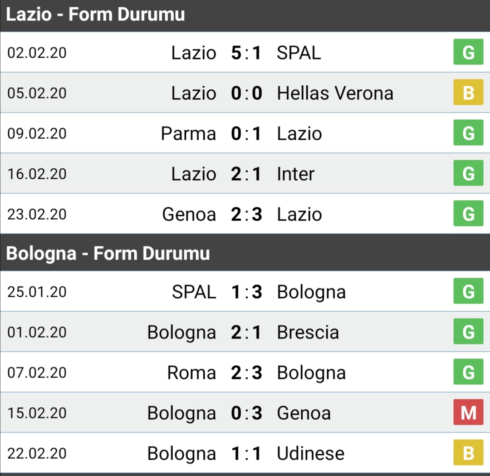This screenshot has height=476, width=490.
Task: Click the Udinese team name
Action: [x=311, y=453]
